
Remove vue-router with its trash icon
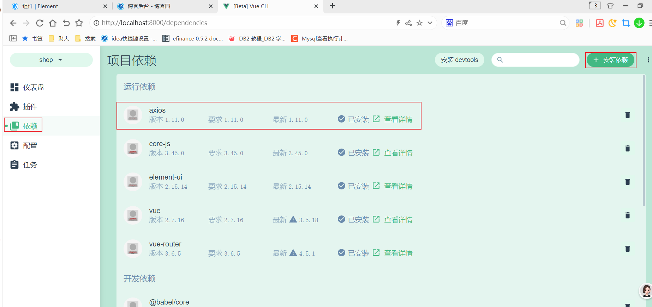coord(627,249)
